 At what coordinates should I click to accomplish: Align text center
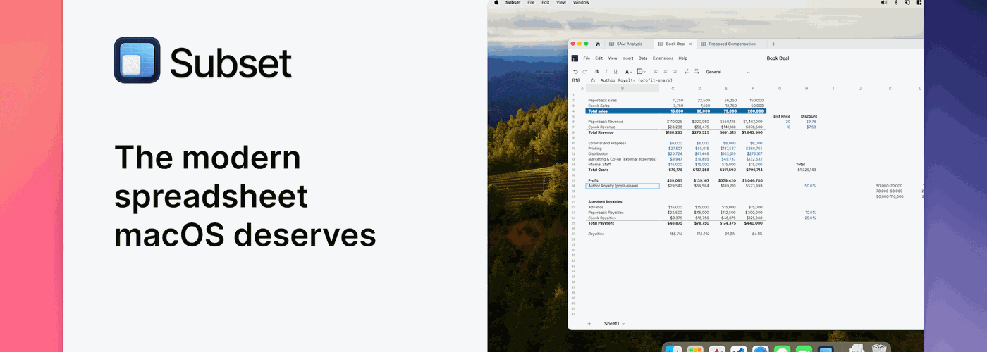pos(665,72)
